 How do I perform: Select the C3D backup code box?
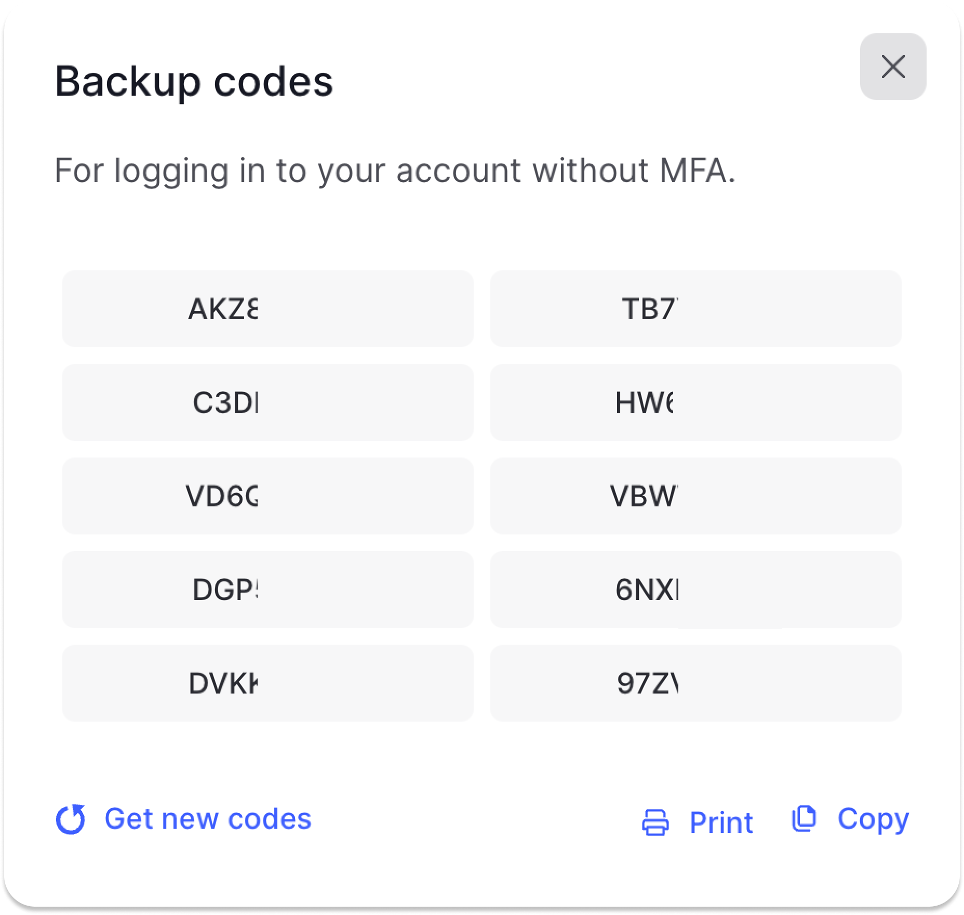267,402
